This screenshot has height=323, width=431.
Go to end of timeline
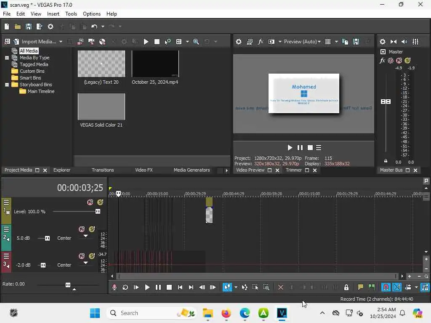[191, 287]
